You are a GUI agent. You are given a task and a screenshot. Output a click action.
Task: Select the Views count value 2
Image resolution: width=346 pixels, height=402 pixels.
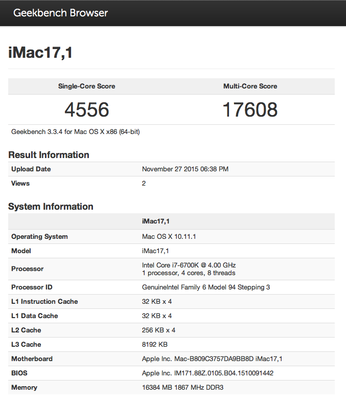coord(144,183)
